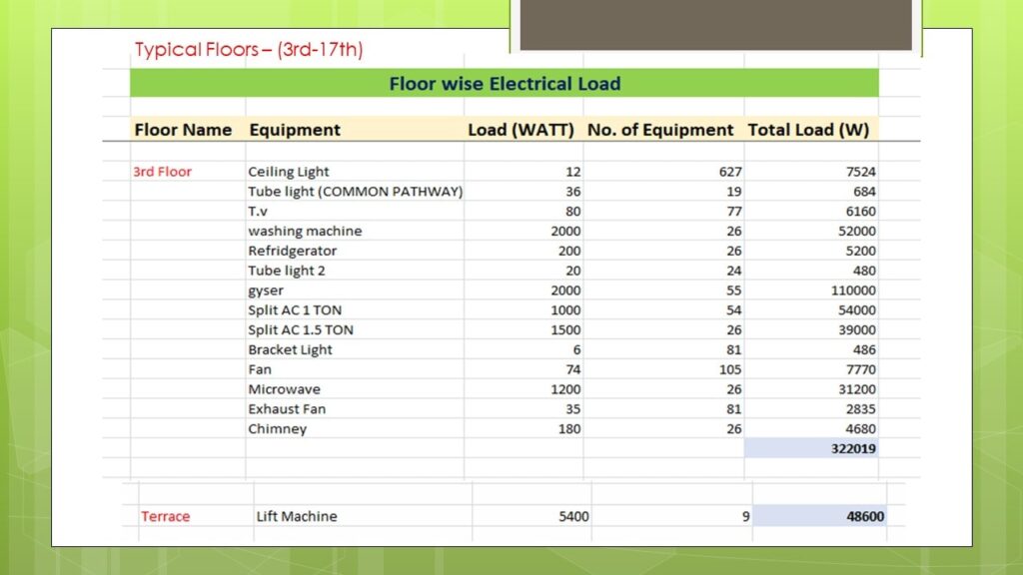This screenshot has height=575, width=1023.
Task: Select the 'Total Load (W)' column header
Action: 808,130
